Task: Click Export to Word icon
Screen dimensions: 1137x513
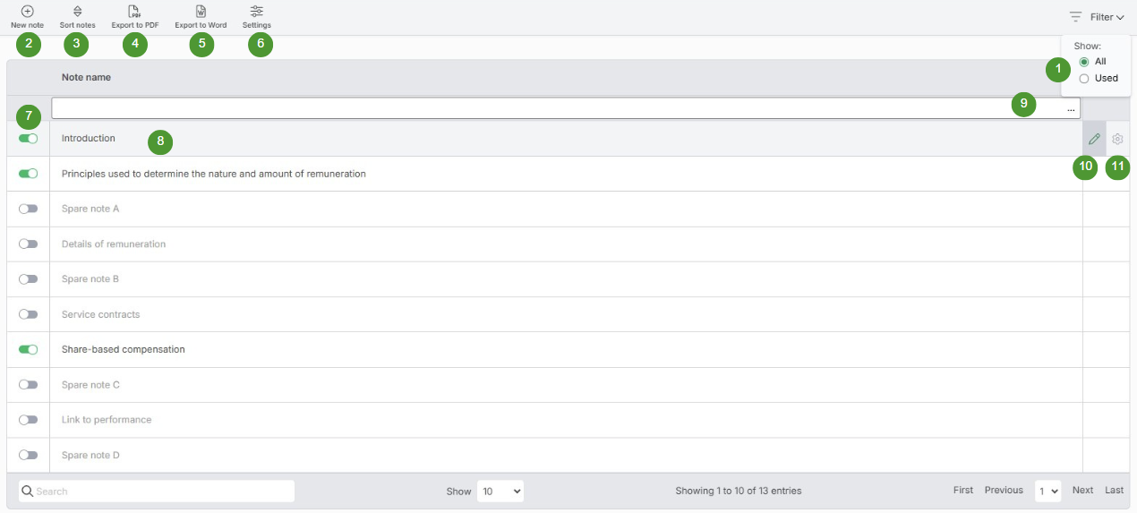Action: [x=201, y=12]
